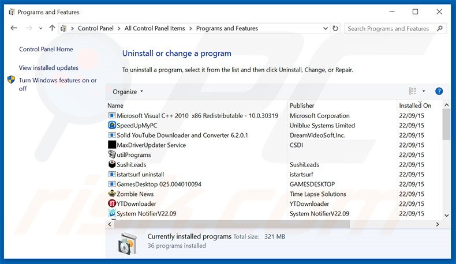Open Control Panel Home link

(x=46, y=49)
